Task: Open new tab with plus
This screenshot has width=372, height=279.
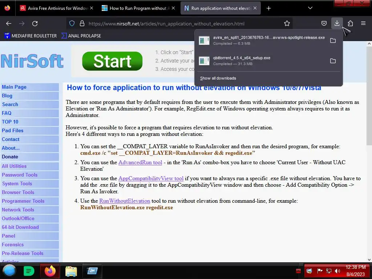Action: click(268, 8)
